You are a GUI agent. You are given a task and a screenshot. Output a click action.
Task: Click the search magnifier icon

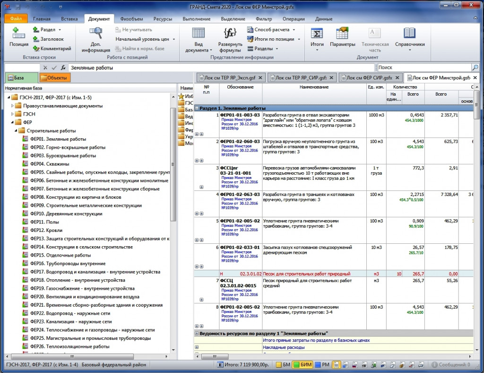click(475, 67)
